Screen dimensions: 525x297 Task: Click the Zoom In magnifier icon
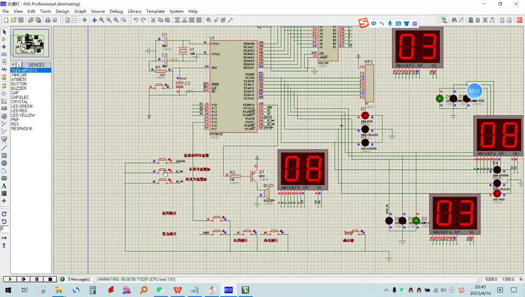click(x=102, y=20)
